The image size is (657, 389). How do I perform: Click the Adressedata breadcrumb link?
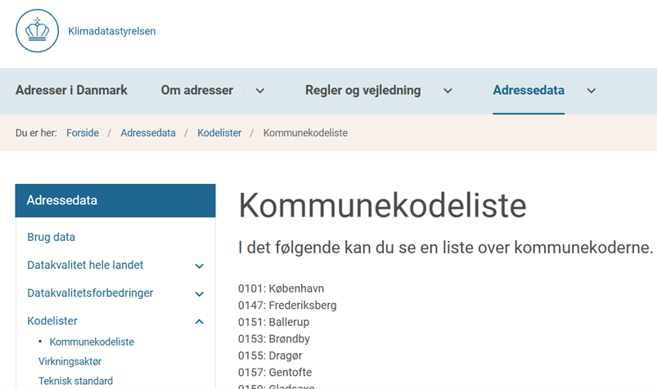coord(148,133)
